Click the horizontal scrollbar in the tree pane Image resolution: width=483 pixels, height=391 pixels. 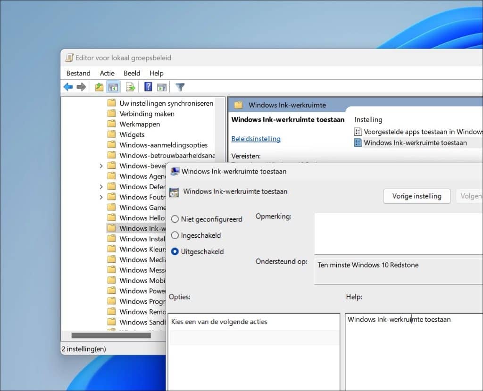point(111,335)
